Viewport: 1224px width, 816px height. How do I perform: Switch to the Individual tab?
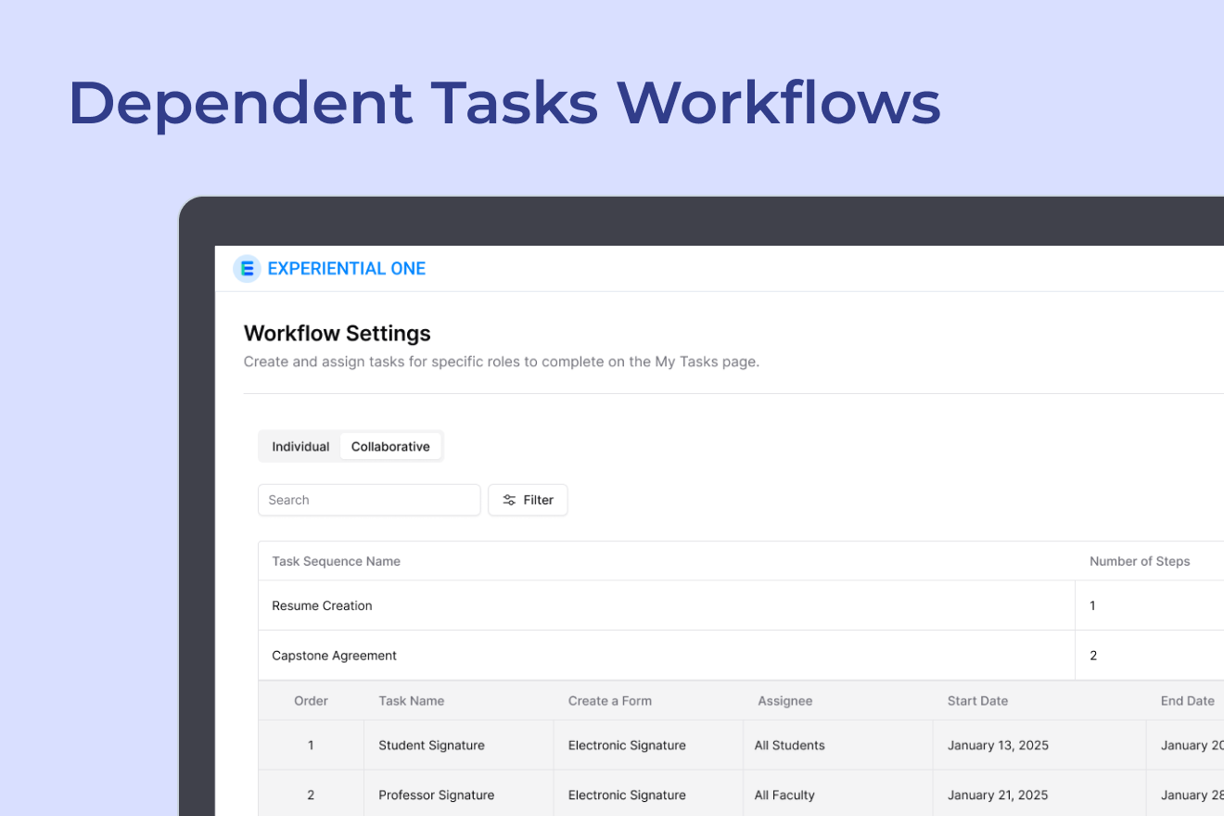click(x=300, y=447)
